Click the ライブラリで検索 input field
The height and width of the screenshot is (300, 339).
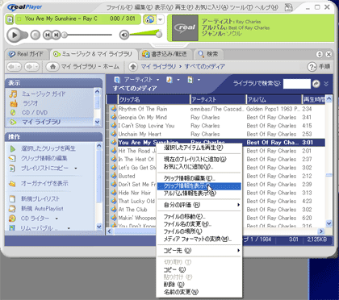[x=296, y=84]
